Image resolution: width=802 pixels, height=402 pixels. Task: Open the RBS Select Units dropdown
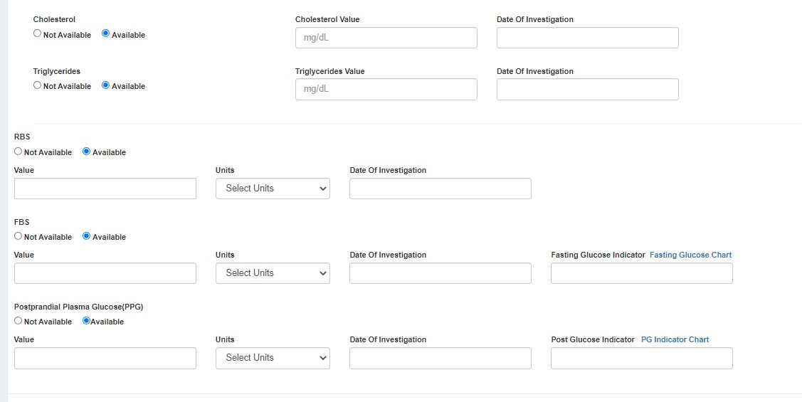pyautogui.click(x=273, y=189)
